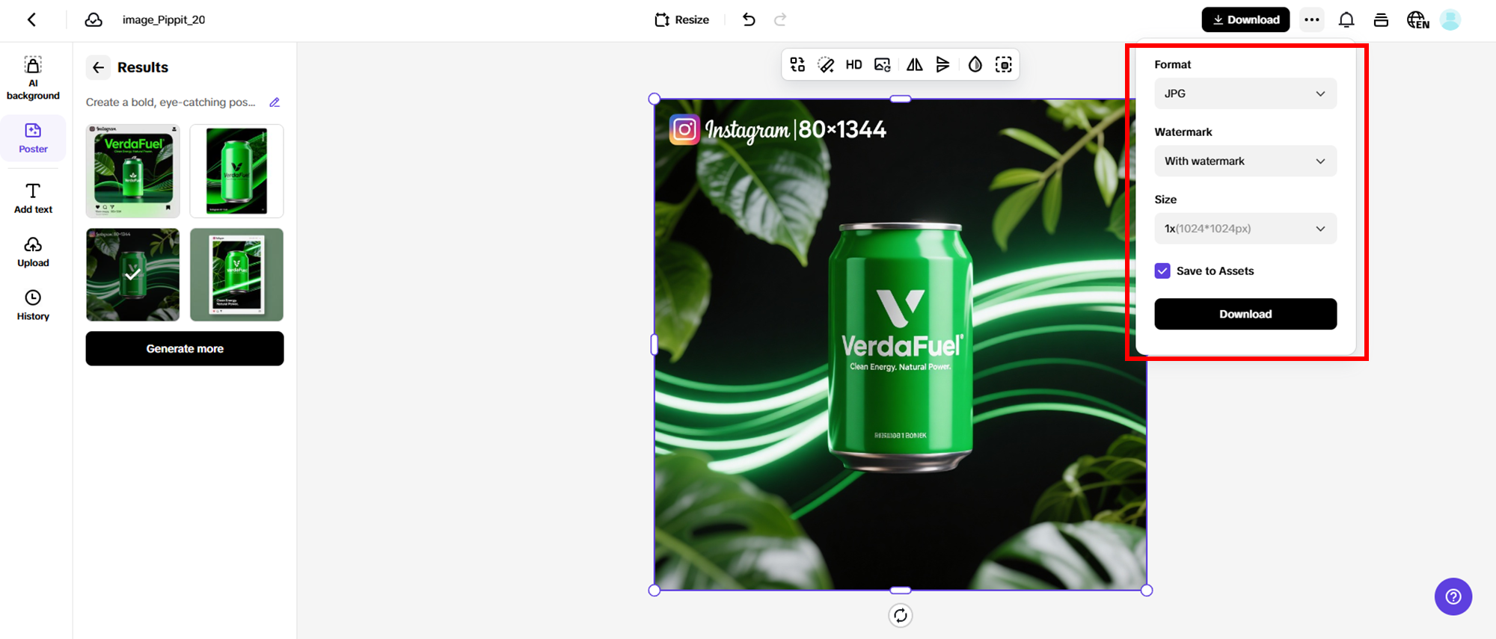Select the VerdaFuel Instagram post thumbnail

point(133,171)
